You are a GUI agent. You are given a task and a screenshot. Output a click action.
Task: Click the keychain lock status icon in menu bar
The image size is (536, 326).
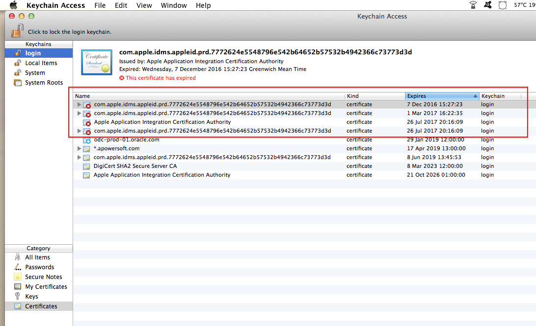473,5
